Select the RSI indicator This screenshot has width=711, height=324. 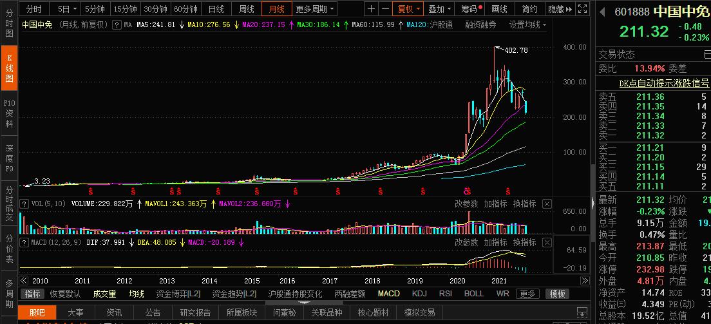[x=446, y=294]
